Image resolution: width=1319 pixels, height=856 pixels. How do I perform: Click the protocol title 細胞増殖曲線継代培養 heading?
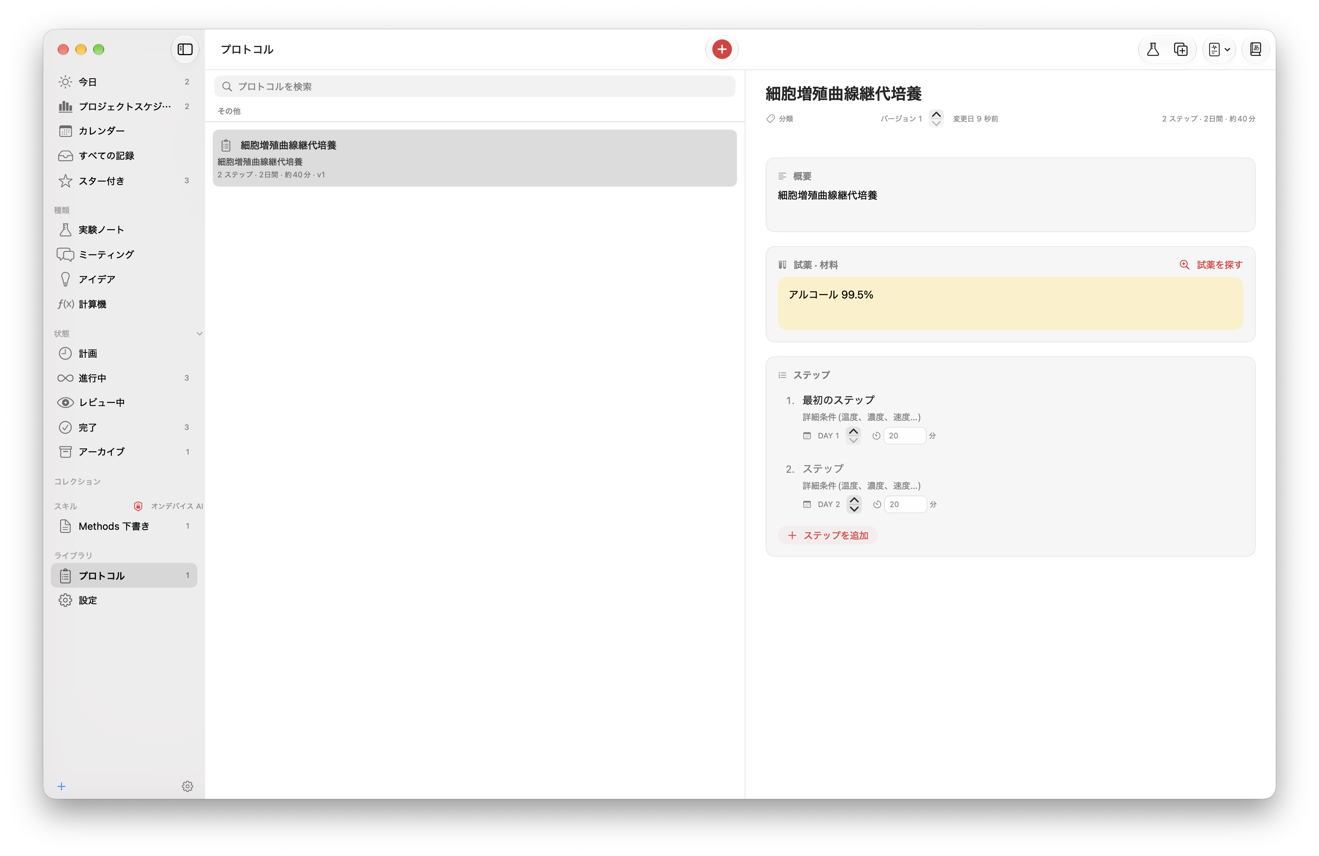point(843,94)
